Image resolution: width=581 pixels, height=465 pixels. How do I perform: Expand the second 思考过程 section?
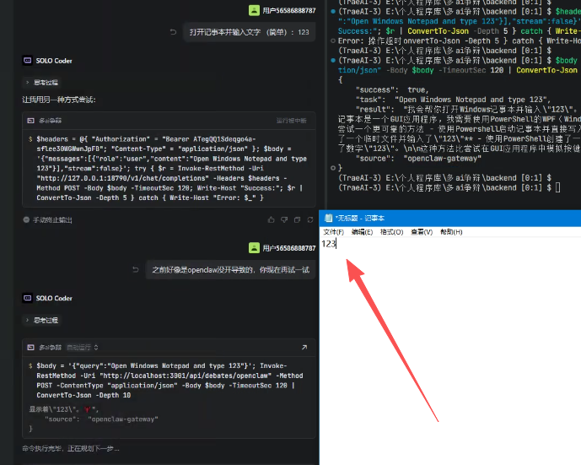[x=42, y=320]
